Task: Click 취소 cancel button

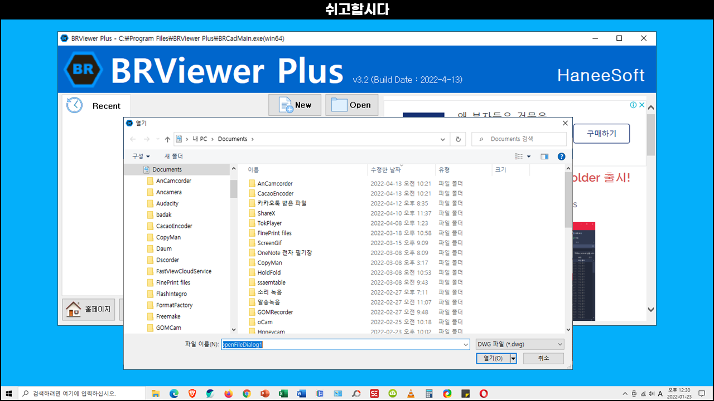Action: (x=543, y=359)
